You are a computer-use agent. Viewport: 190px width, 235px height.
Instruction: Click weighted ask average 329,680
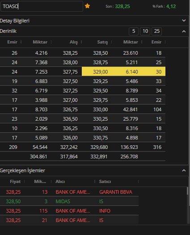(x=99, y=147)
